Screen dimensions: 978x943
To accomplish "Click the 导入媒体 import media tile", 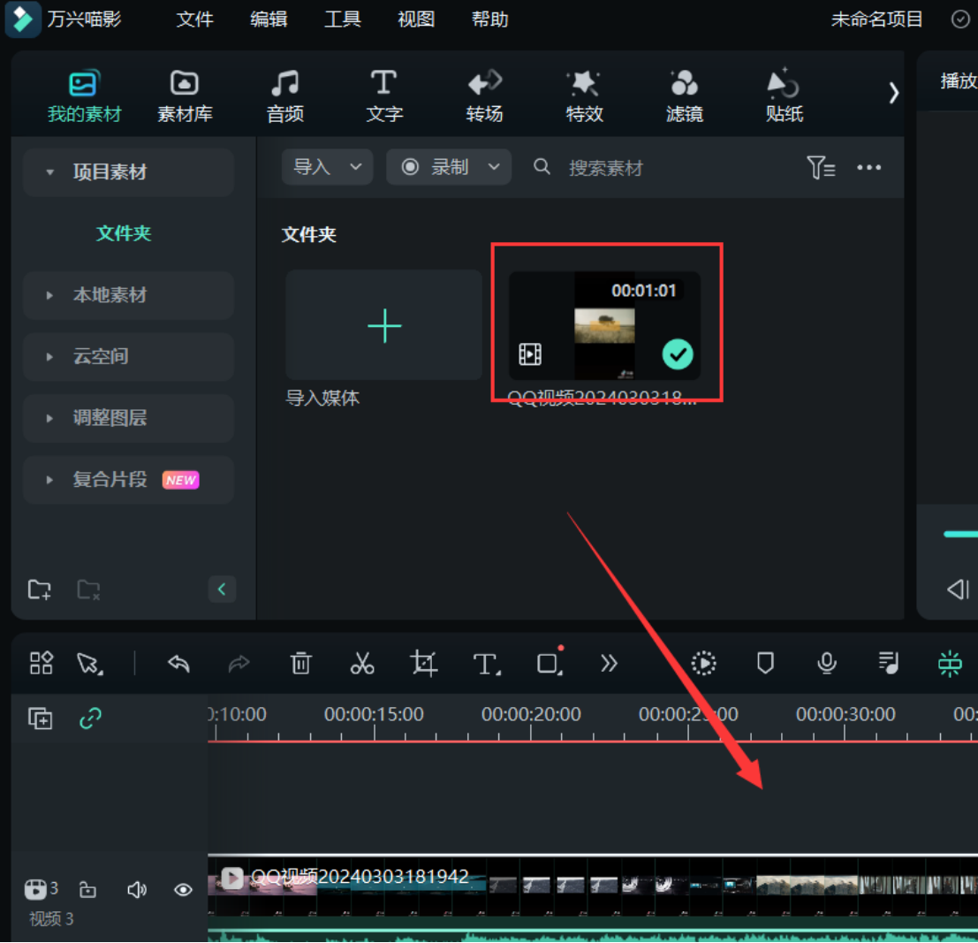I will (383, 326).
